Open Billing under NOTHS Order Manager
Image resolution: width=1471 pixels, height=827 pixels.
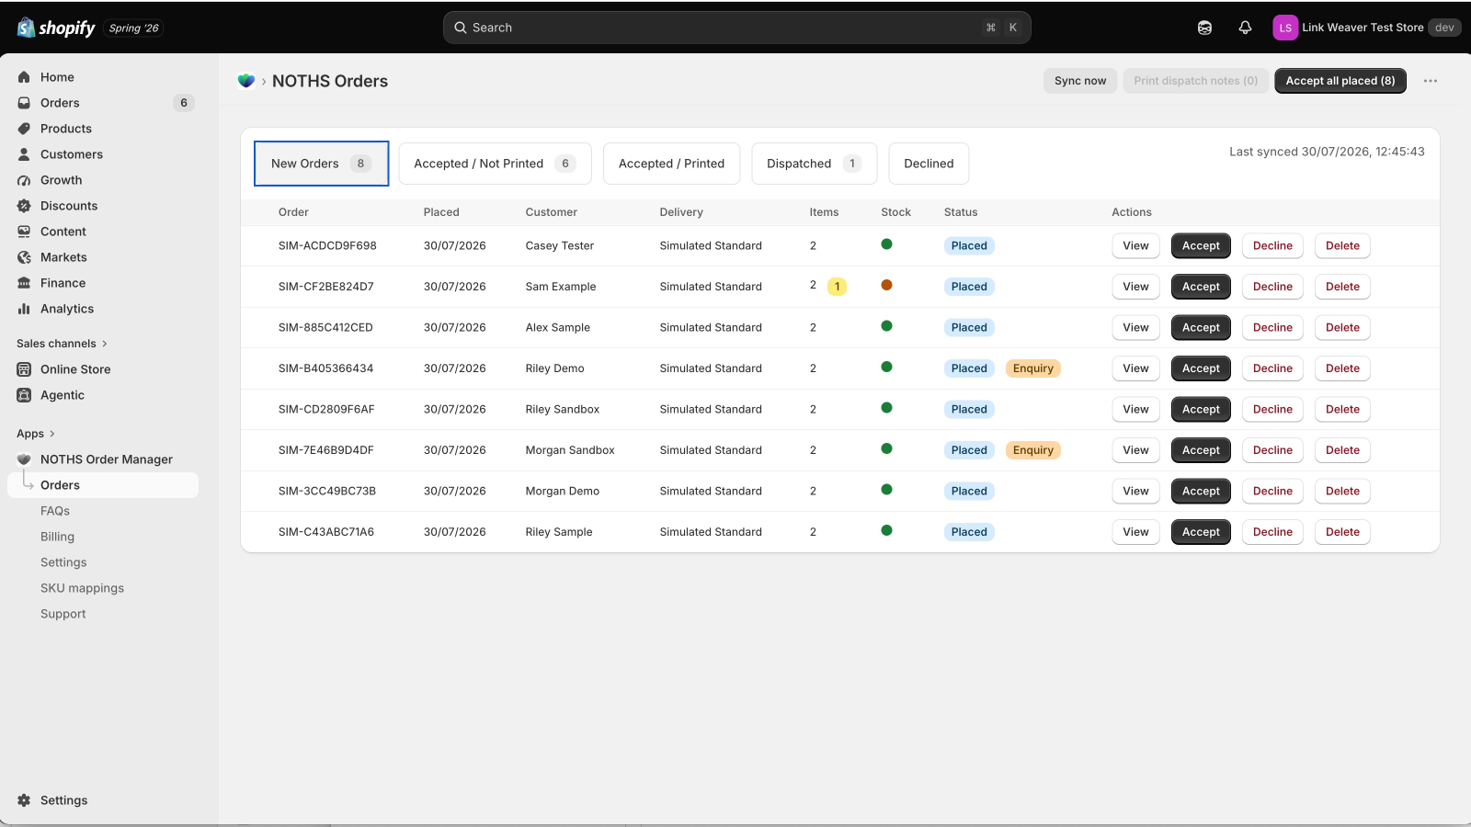click(x=57, y=537)
